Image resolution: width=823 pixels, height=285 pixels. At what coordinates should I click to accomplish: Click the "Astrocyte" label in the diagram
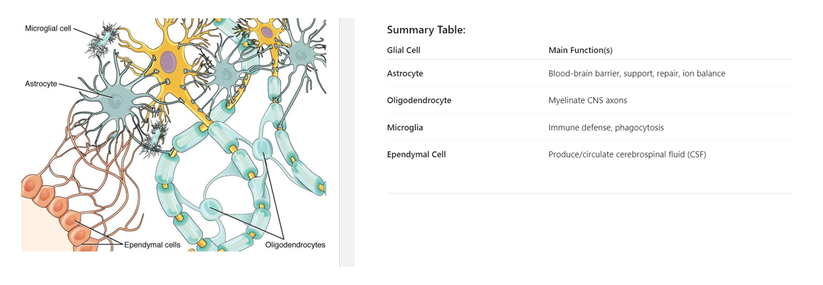(41, 84)
